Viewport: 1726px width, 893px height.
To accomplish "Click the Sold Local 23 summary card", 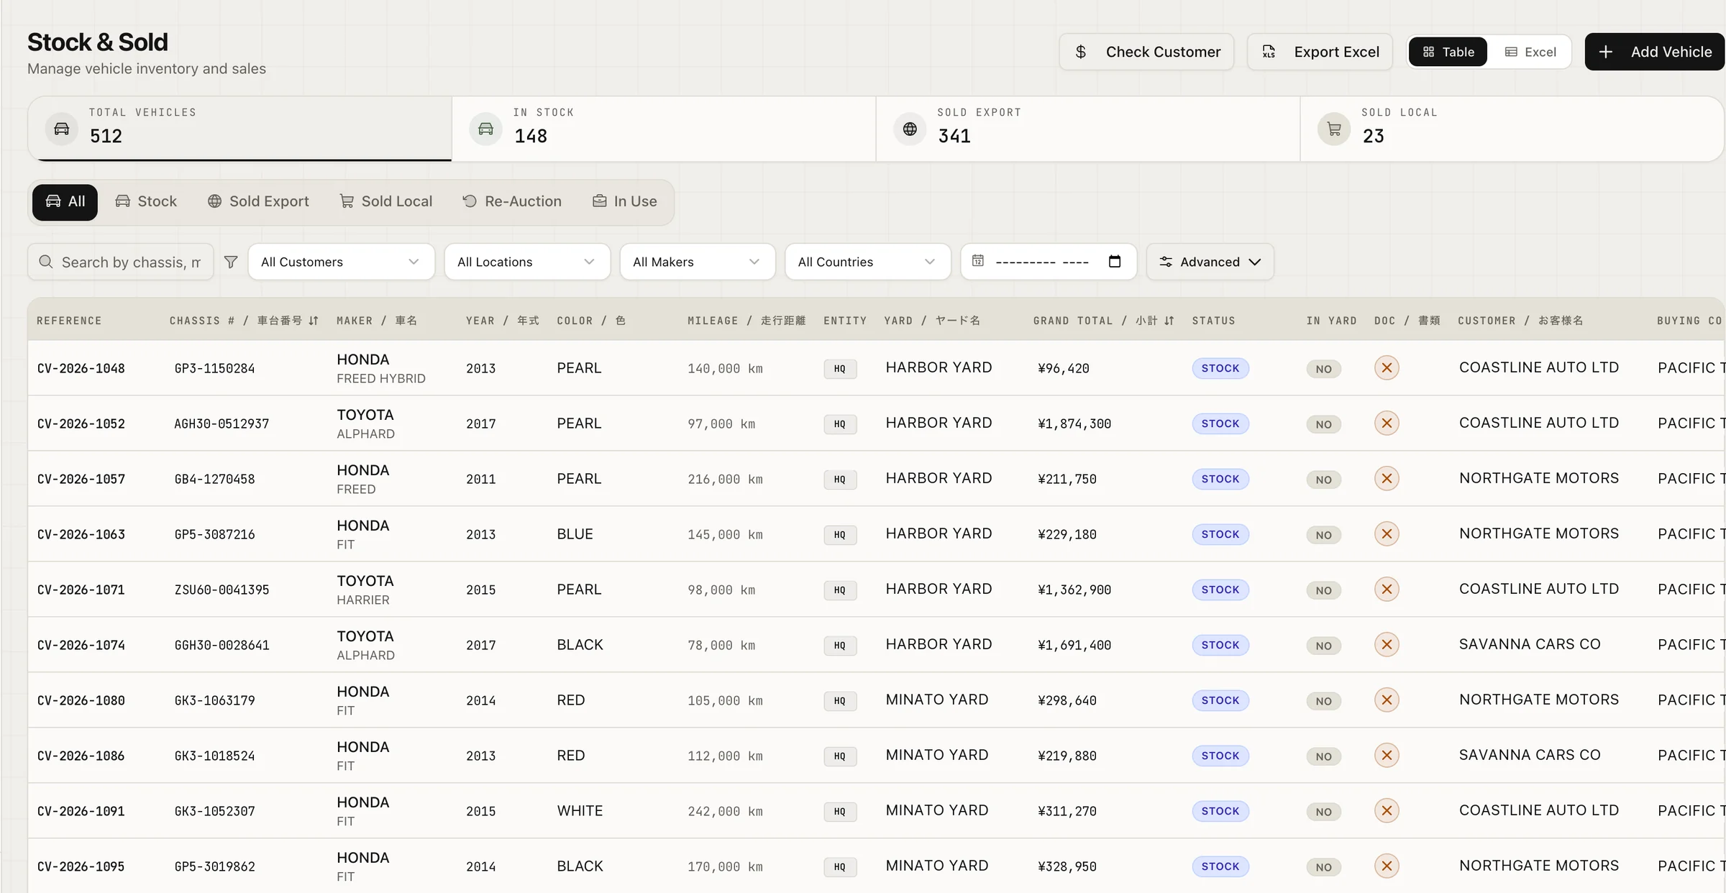I will (x=1512, y=129).
